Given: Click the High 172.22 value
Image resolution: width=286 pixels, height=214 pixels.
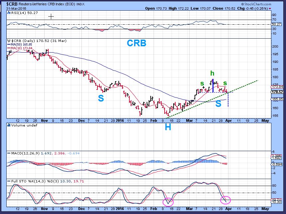Looking at the screenshot, I should click(x=179, y=8).
